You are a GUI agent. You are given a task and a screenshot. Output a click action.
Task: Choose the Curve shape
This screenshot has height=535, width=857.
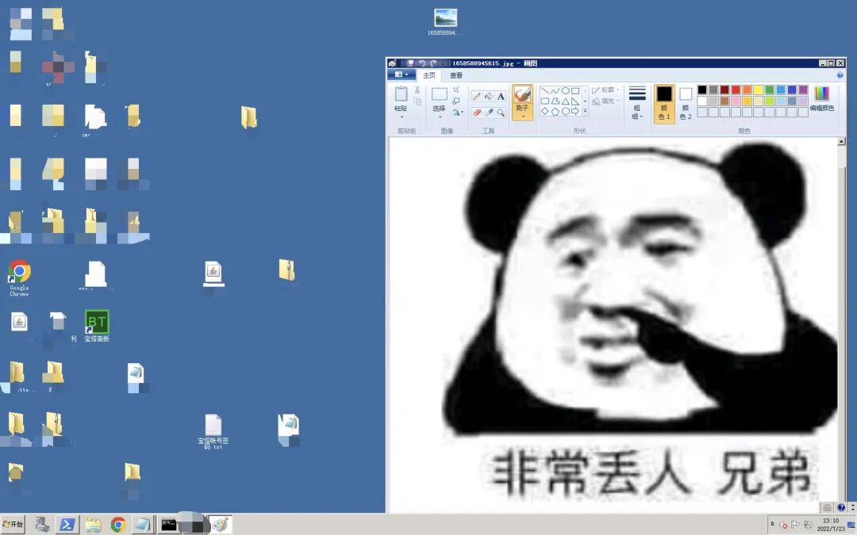pyautogui.click(x=555, y=90)
